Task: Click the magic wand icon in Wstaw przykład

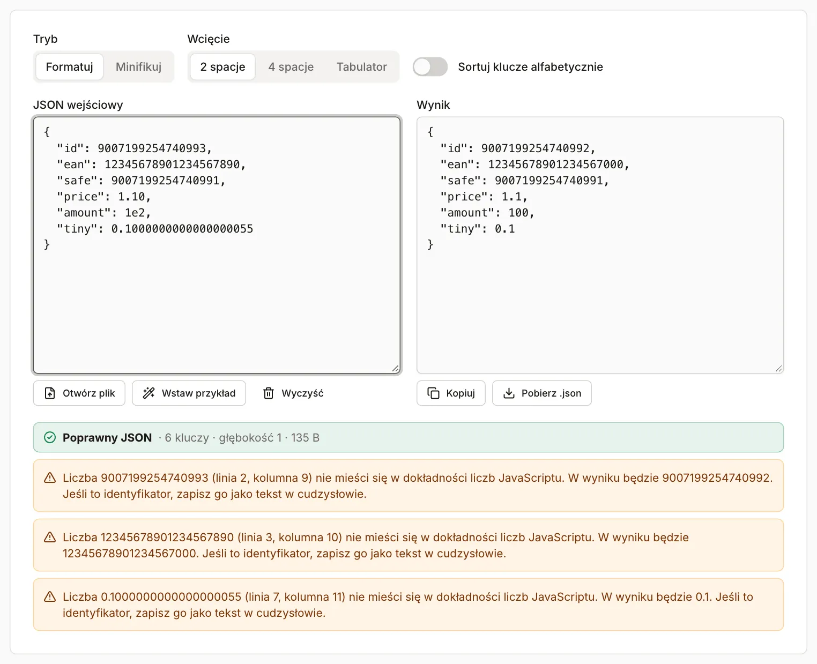Action: (x=148, y=393)
